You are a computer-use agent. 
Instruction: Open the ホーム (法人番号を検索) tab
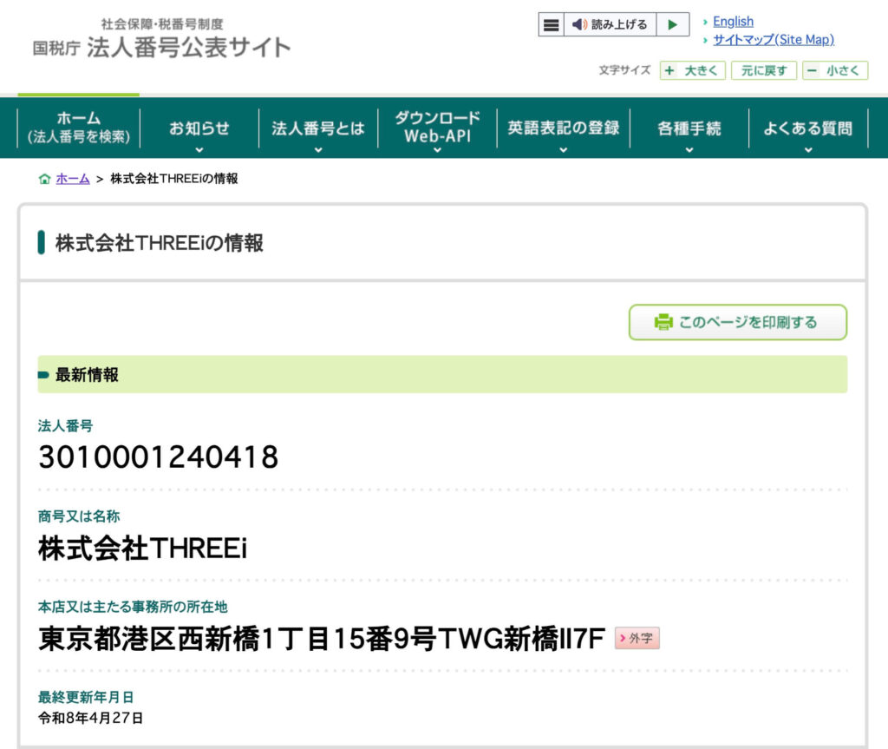(79, 128)
